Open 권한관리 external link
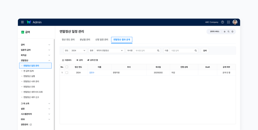The image size is (258, 130). [26, 124]
